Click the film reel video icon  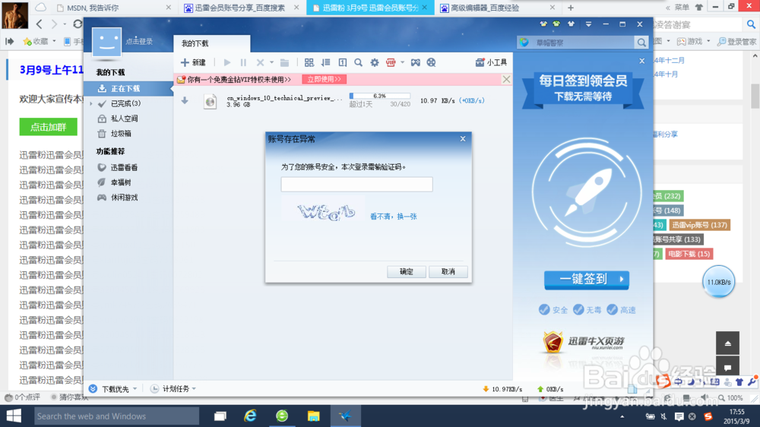[431, 62]
